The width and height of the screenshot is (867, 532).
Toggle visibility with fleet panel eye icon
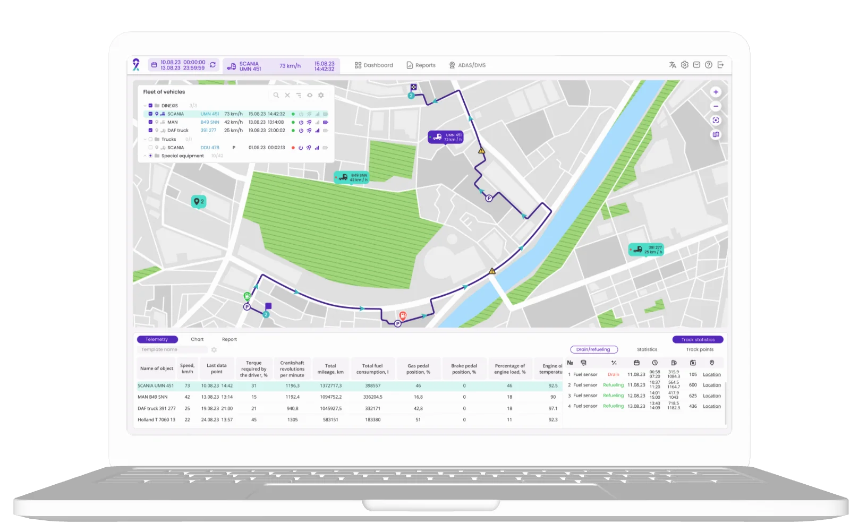(310, 96)
